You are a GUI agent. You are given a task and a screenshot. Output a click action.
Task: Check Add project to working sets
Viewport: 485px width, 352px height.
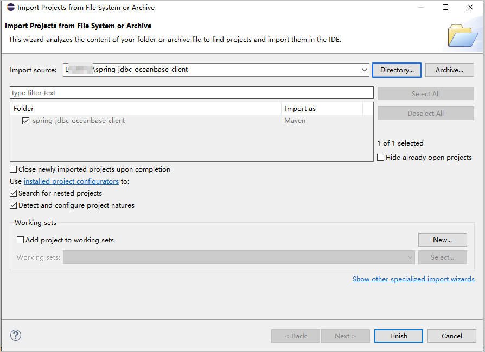pos(21,240)
